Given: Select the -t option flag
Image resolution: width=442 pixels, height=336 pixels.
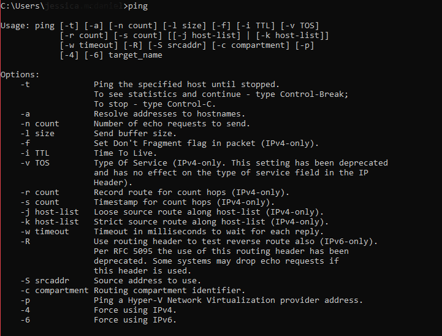Looking at the screenshot, I should 25,85.
